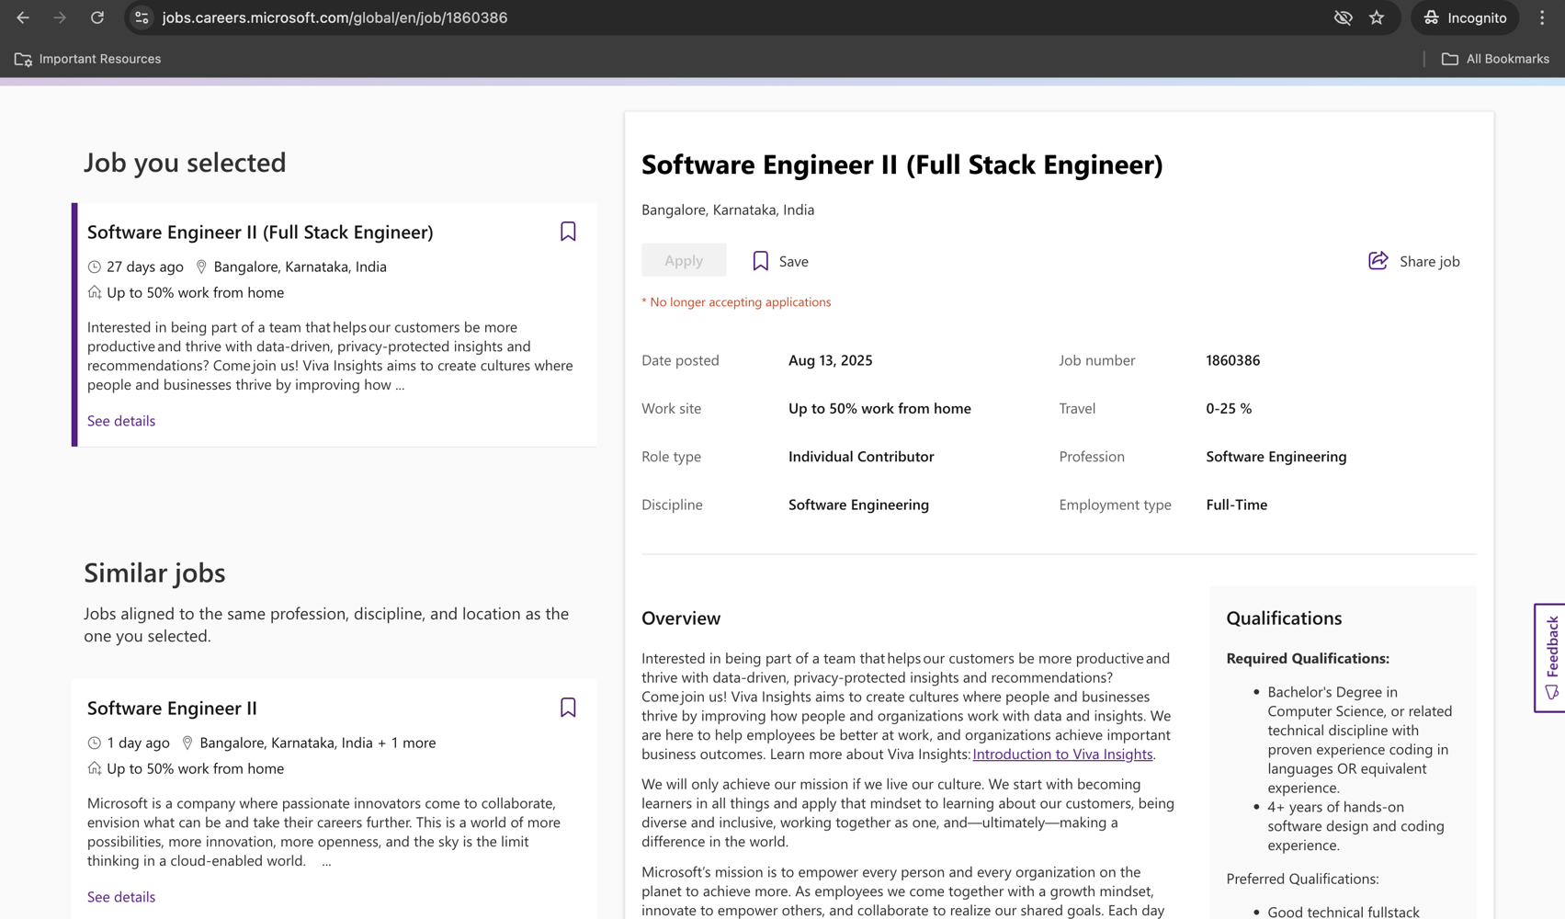
Task: Open the Chrome three-dot menu
Action: pos(1543,17)
